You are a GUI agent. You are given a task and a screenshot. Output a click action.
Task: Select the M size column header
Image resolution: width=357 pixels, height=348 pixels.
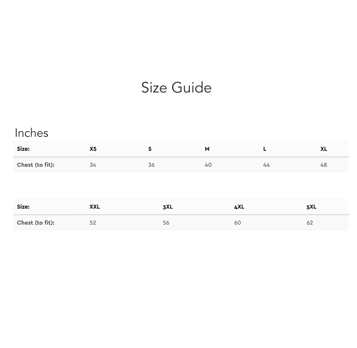207,149
